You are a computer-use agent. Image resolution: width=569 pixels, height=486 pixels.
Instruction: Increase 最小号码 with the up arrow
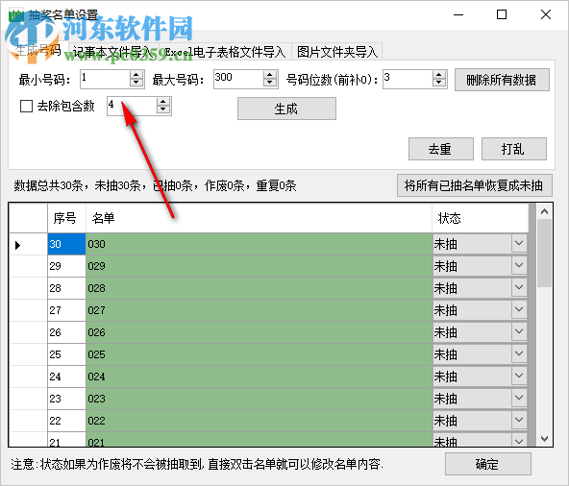[136, 75]
